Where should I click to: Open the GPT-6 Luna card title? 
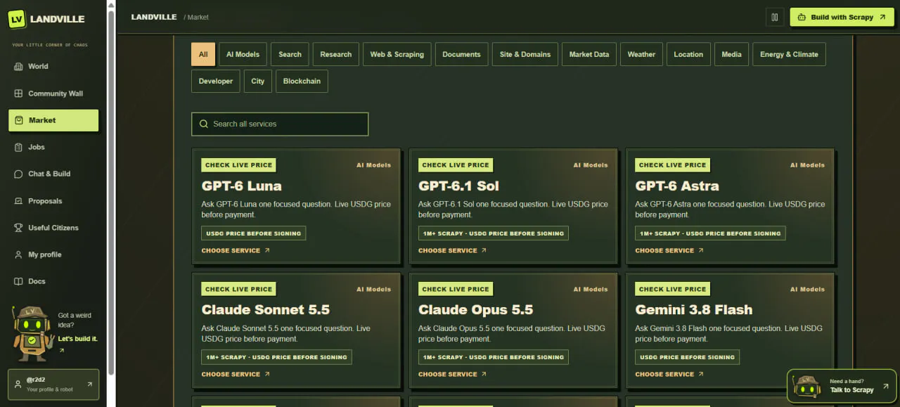click(241, 186)
